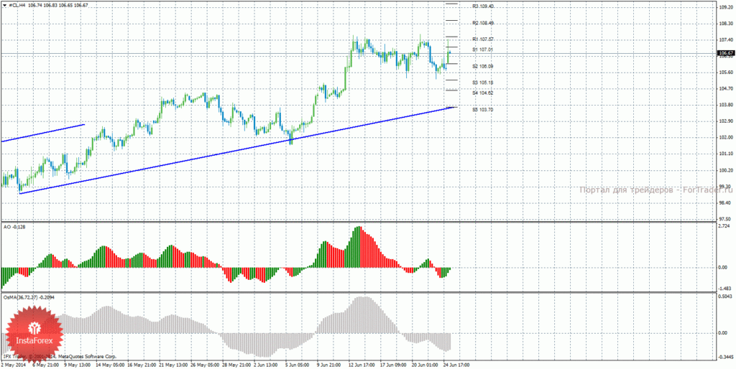
Task: Click the current price tag 106.67
Action: pos(725,53)
